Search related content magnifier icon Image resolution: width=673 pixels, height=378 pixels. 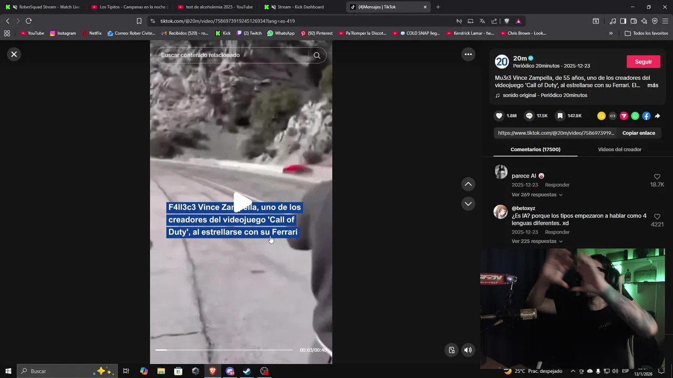(x=317, y=55)
